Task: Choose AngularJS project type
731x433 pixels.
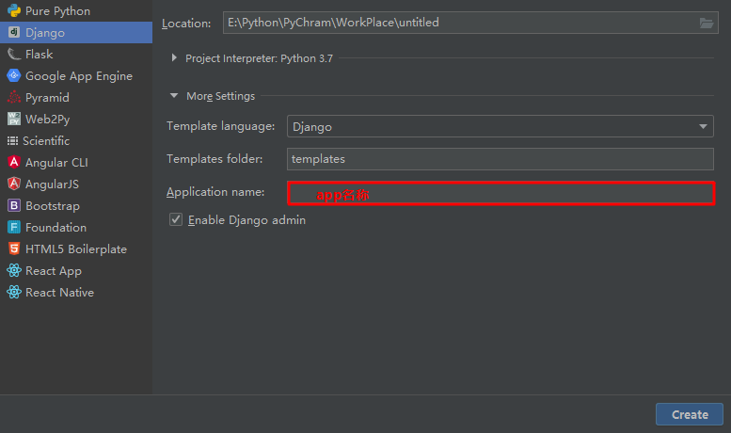Action: coord(76,184)
